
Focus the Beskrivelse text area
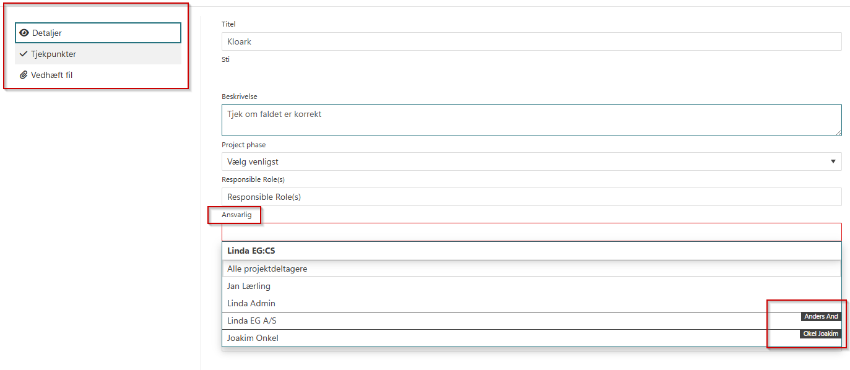(531, 119)
